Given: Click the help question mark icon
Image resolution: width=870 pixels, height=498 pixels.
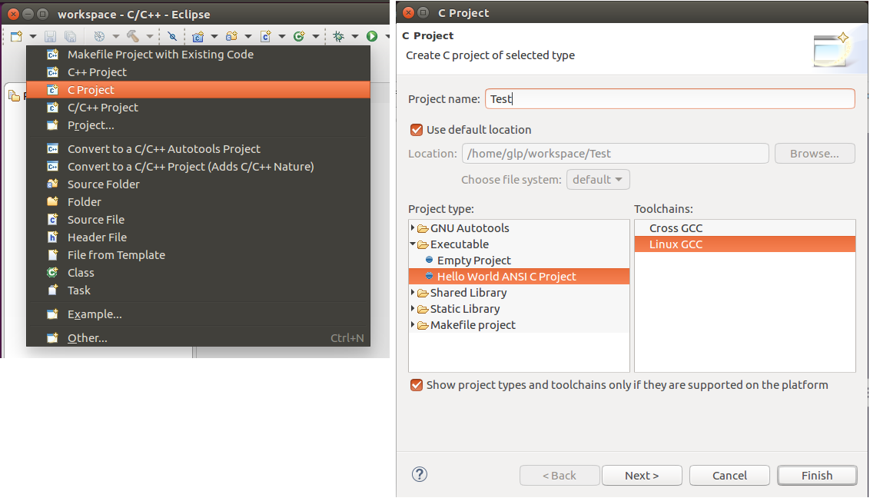Looking at the screenshot, I should point(420,474).
